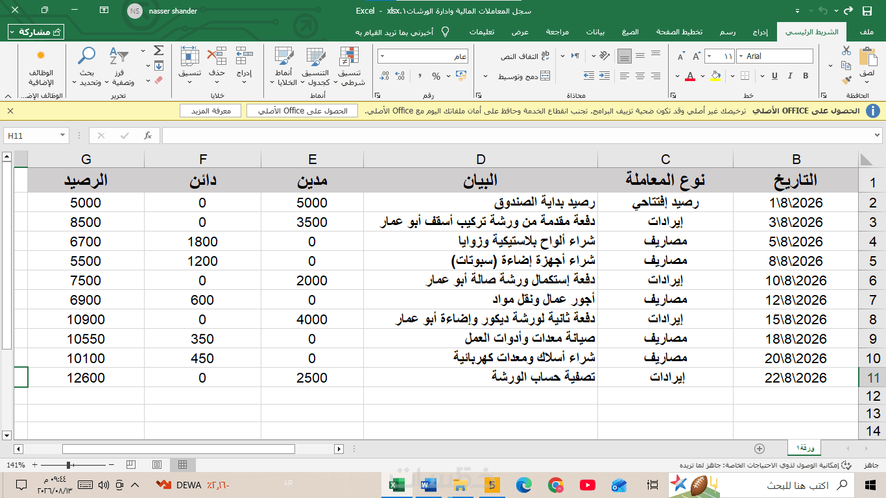
Task: Toggle Underline formatting
Action: click(x=774, y=76)
